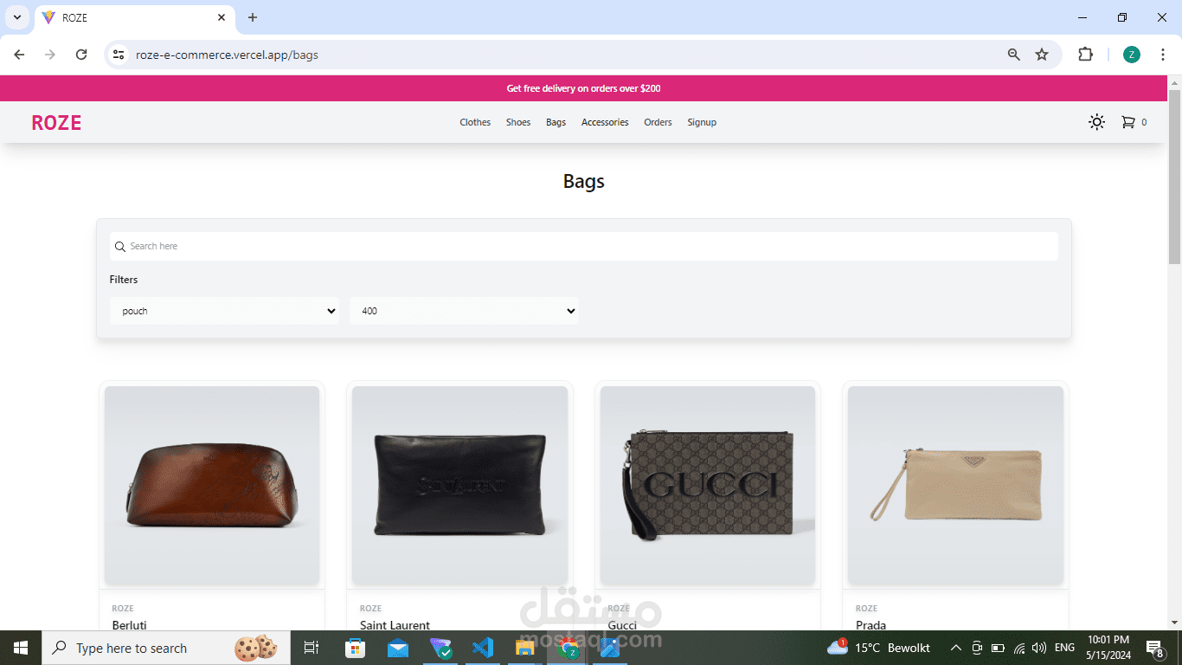Bookmark this page with the star
1182x665 pixels.
tap(1042, 55)
